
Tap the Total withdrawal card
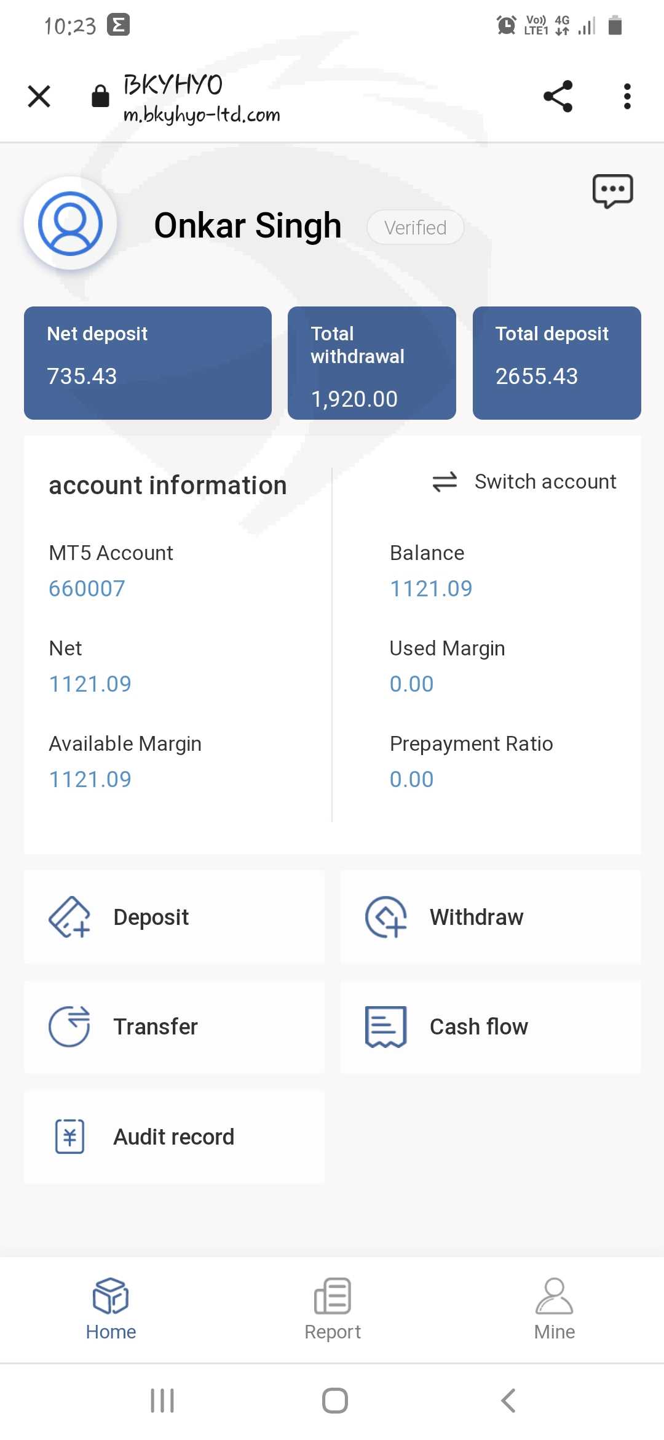pos(372,363)
